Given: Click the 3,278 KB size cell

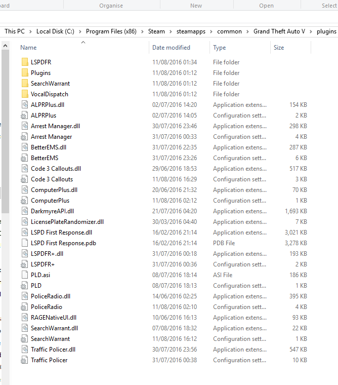Looking at the screenshot, I should [296, 243].
